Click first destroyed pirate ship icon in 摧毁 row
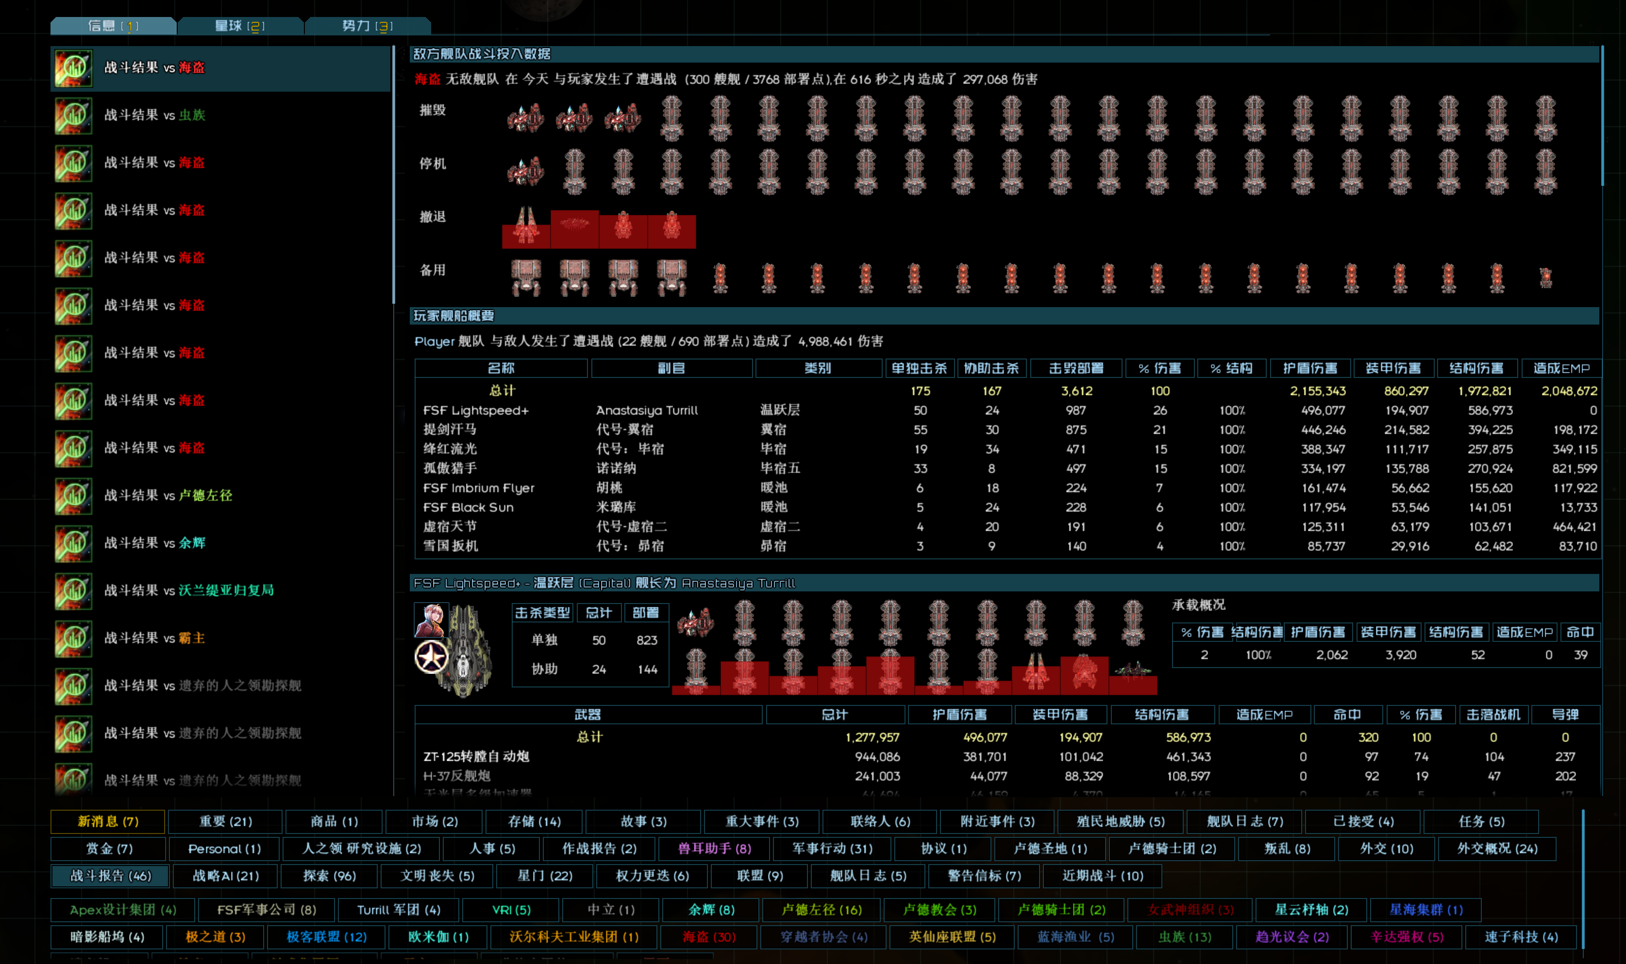This screenshot has width=1626, height=964. click(525, 118)
